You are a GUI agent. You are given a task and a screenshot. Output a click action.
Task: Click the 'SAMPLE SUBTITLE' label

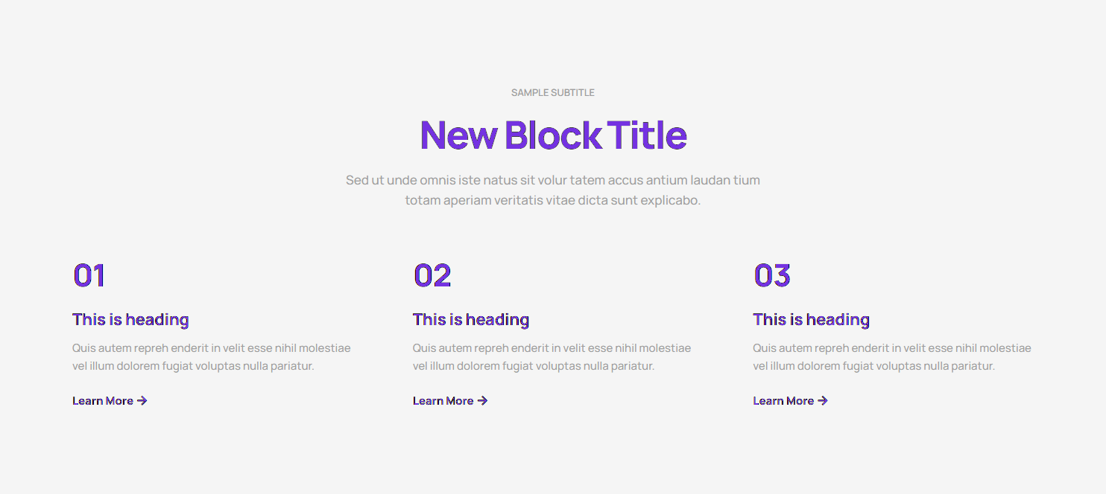553,93
